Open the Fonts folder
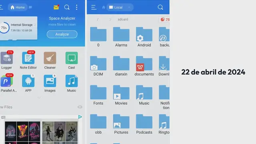 [98, 92]
